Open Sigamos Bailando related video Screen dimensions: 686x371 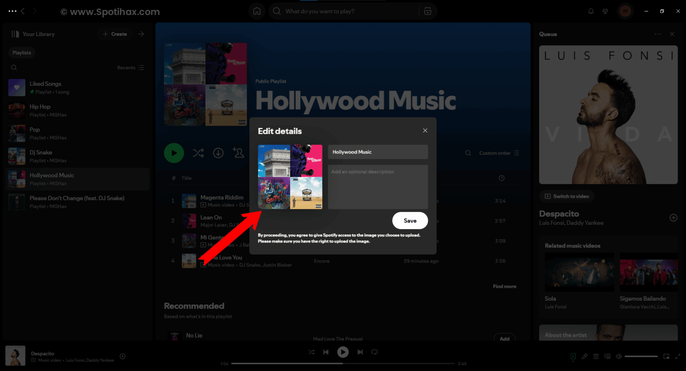tap(649, 272)
